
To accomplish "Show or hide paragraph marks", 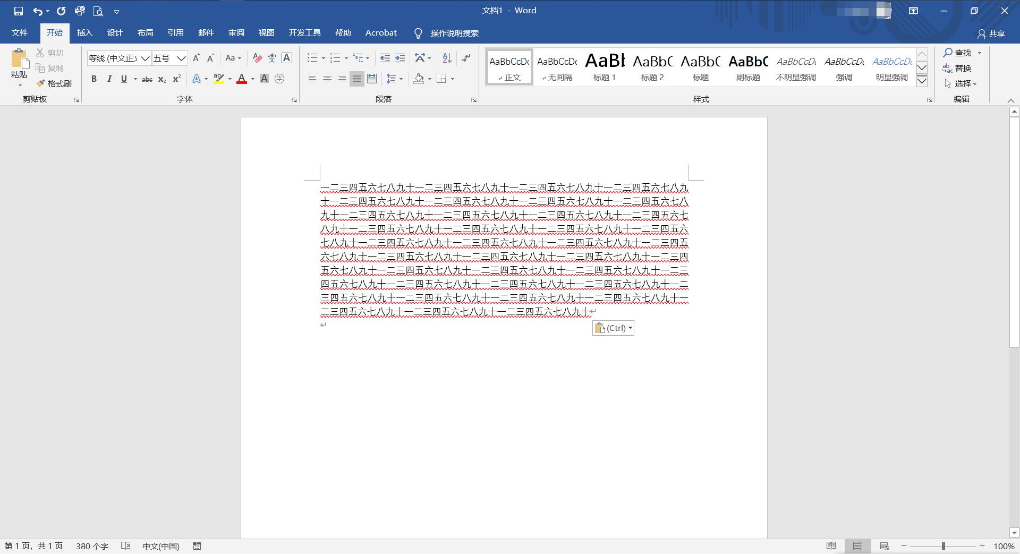I will (466, 58).
